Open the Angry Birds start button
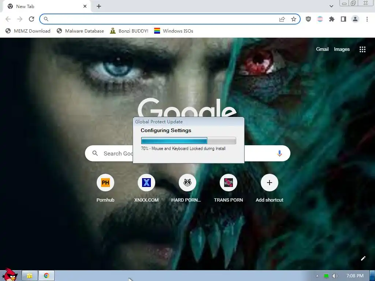Screen dimensions: 375x281 tap(10, 275)
